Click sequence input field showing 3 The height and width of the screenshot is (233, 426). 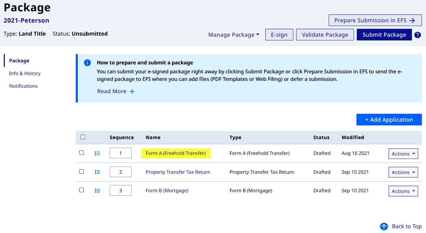[121, 190]
